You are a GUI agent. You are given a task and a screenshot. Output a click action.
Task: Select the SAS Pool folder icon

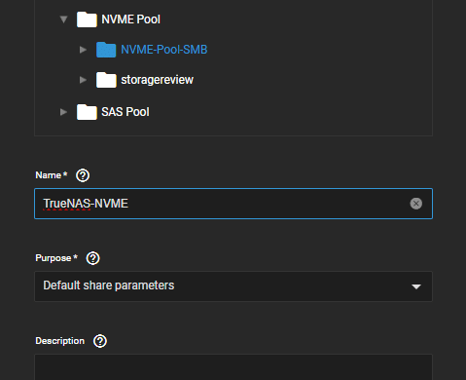coord(87,112)
